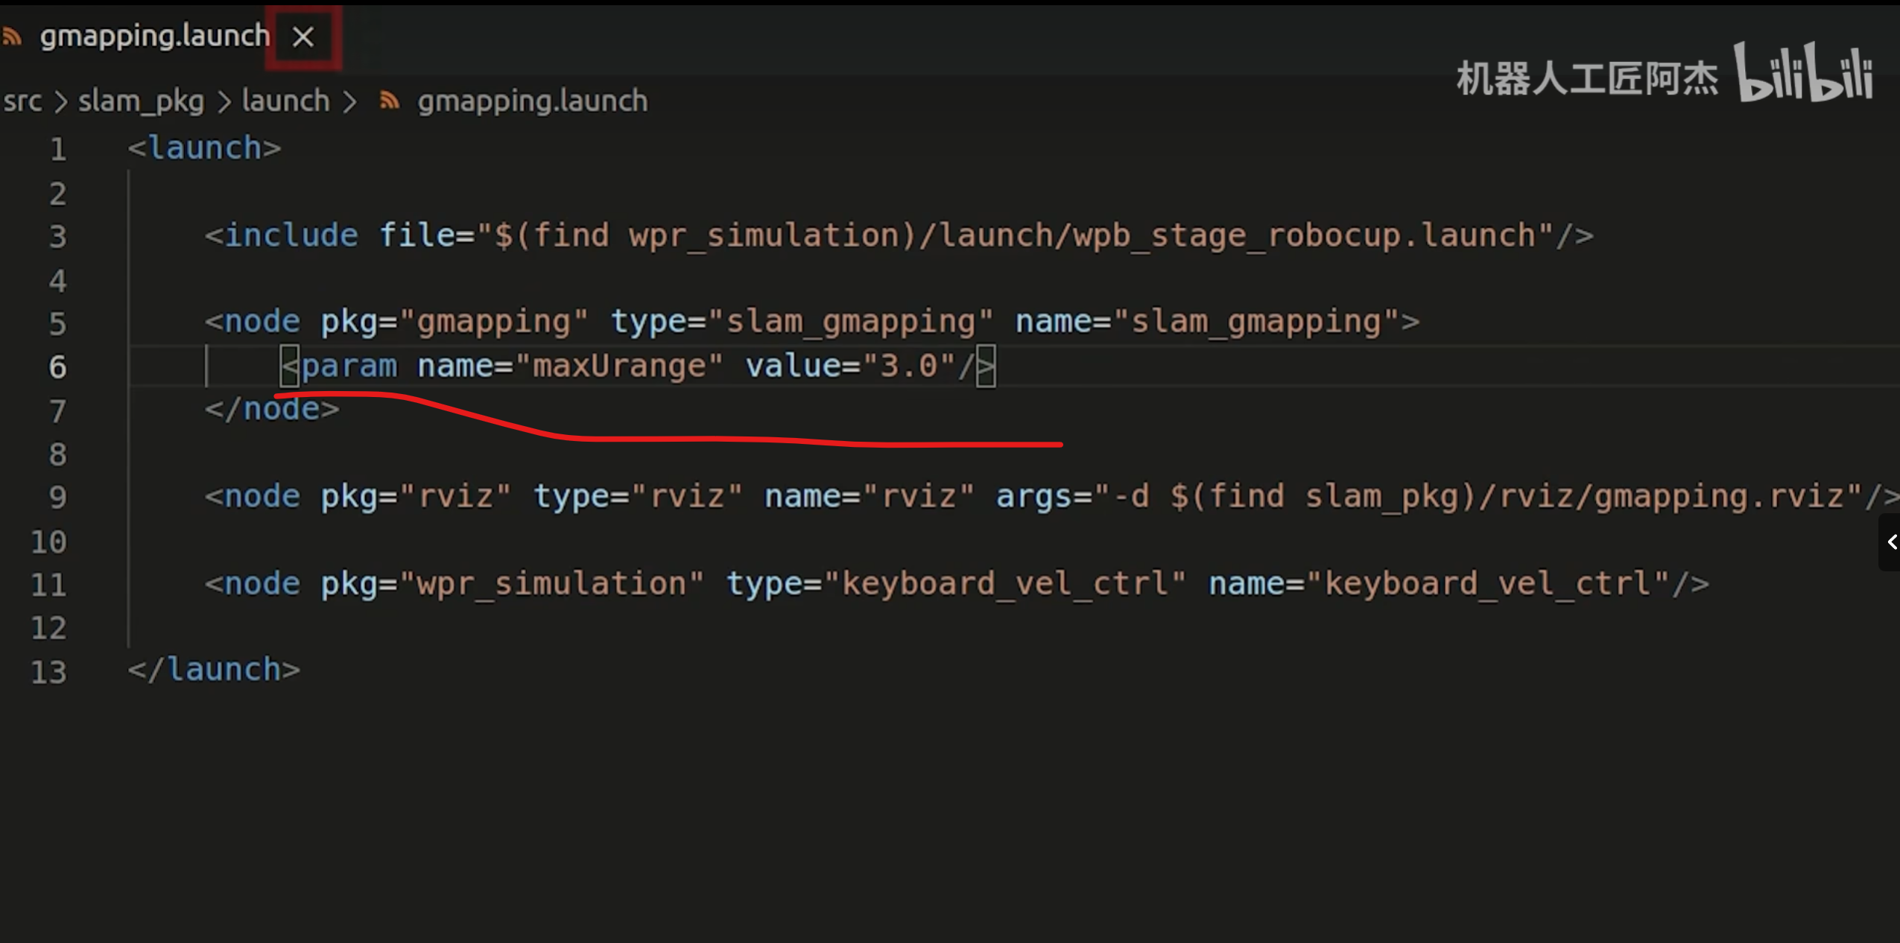
Task: Click the chevron after launch breadcrumb
Action: coord(349,102)
